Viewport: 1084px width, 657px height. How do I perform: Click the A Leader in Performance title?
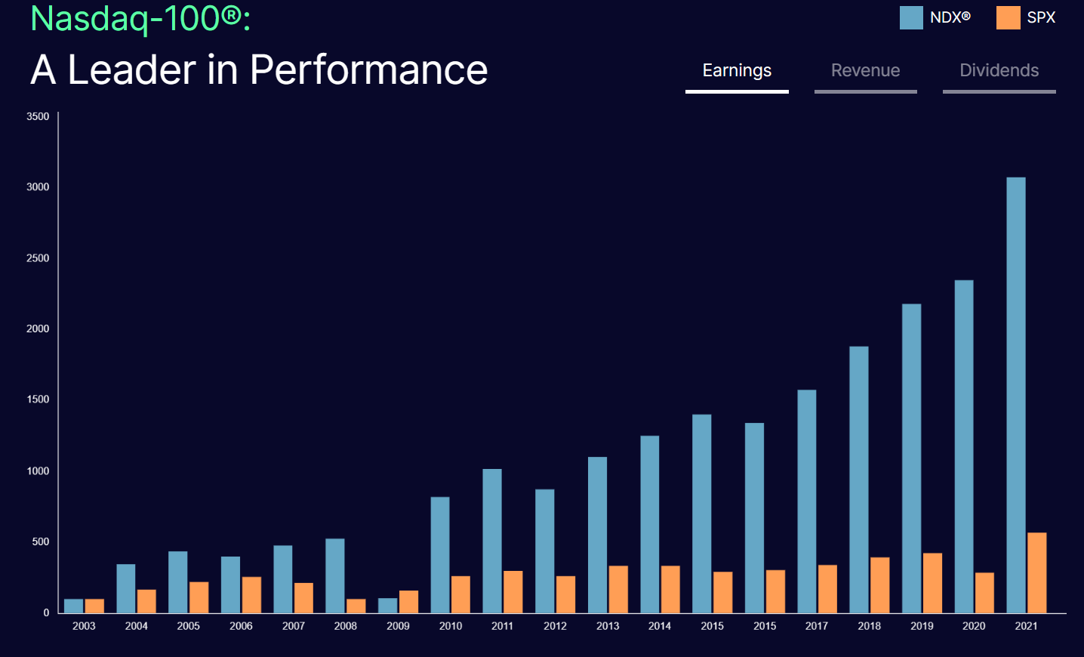259,70
